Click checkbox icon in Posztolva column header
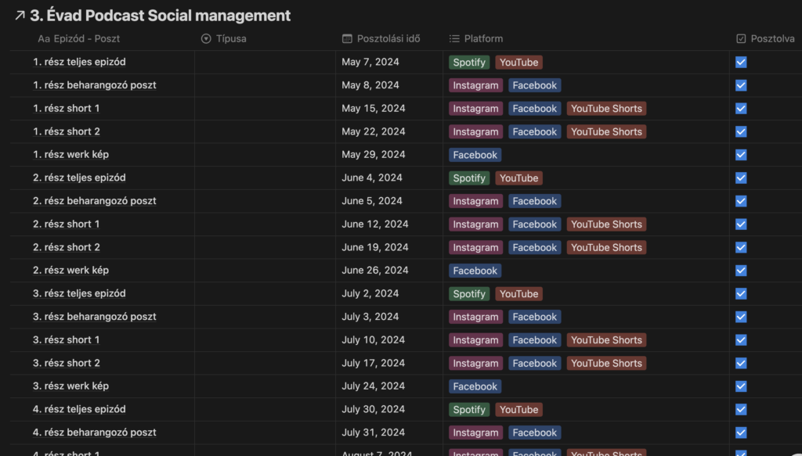This screenshot has width=802, height=456. [741, 39]
